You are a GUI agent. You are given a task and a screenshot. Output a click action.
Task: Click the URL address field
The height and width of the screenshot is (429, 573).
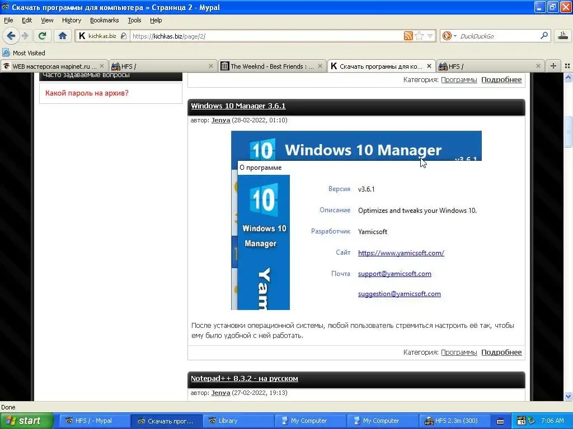click(x=267, y=36)
